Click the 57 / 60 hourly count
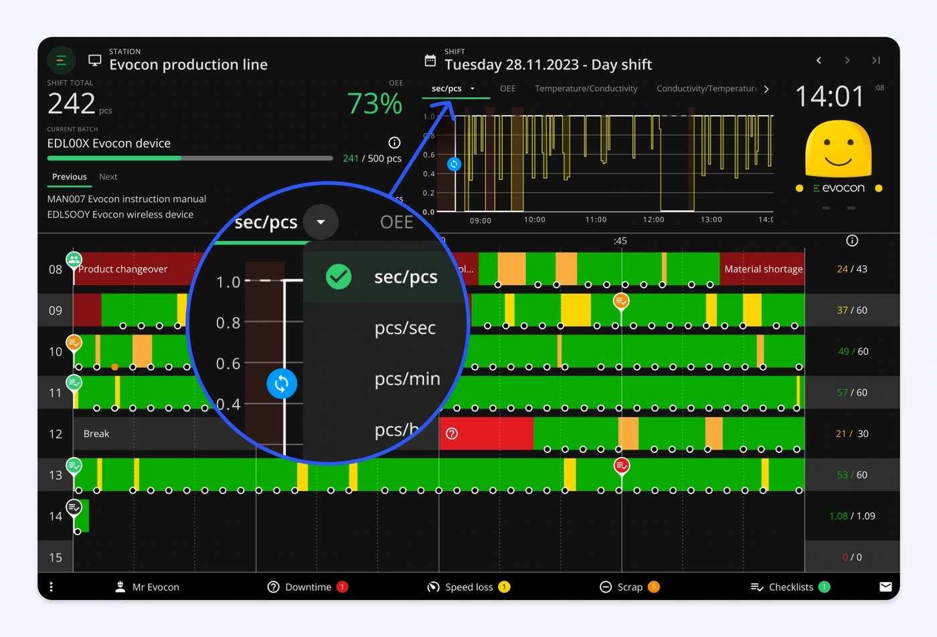937x637 pixels. 852,393
